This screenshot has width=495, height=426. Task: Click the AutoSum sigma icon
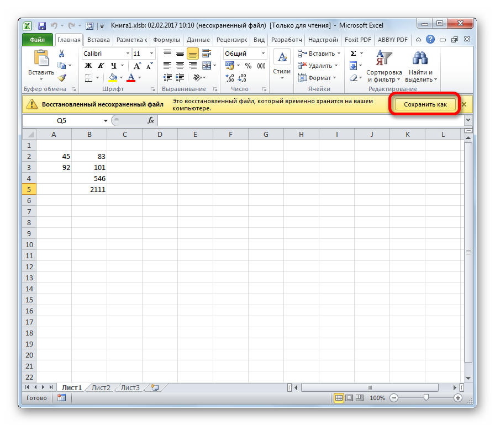click(353, 54)
